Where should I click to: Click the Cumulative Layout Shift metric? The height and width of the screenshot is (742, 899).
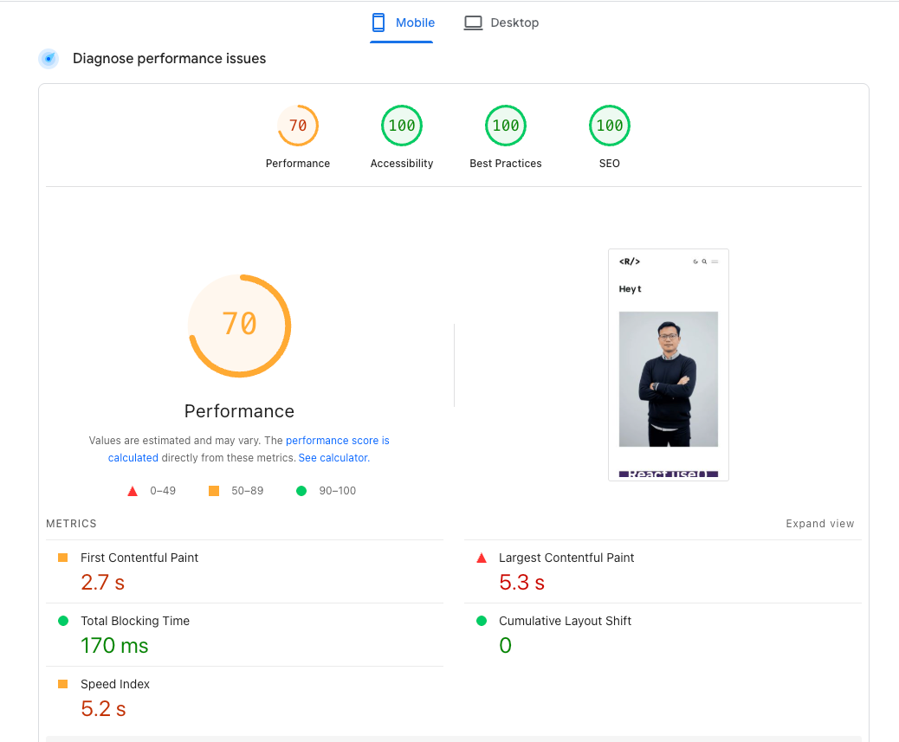pos(565,622)
